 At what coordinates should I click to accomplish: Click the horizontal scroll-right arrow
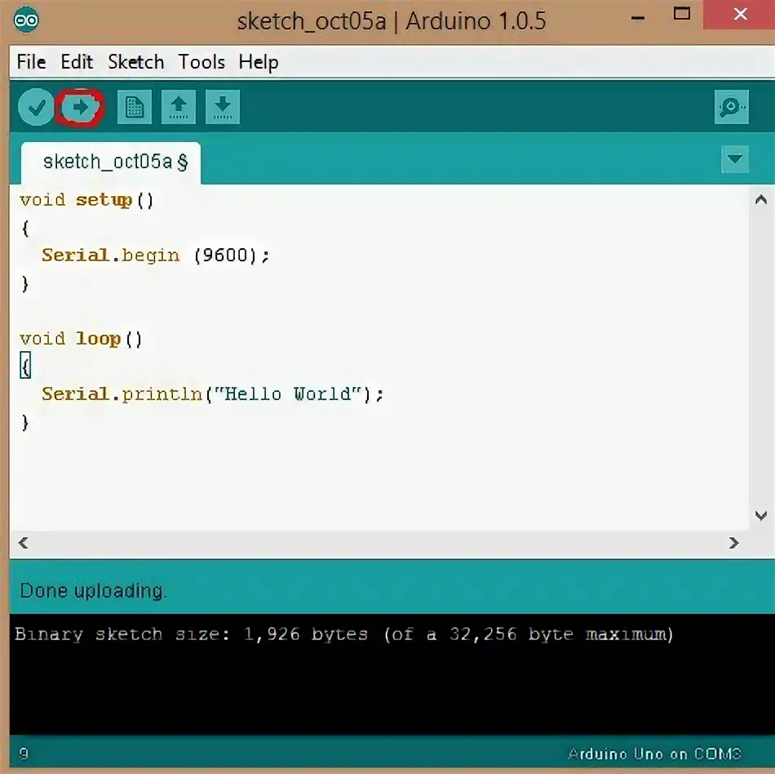734,543
